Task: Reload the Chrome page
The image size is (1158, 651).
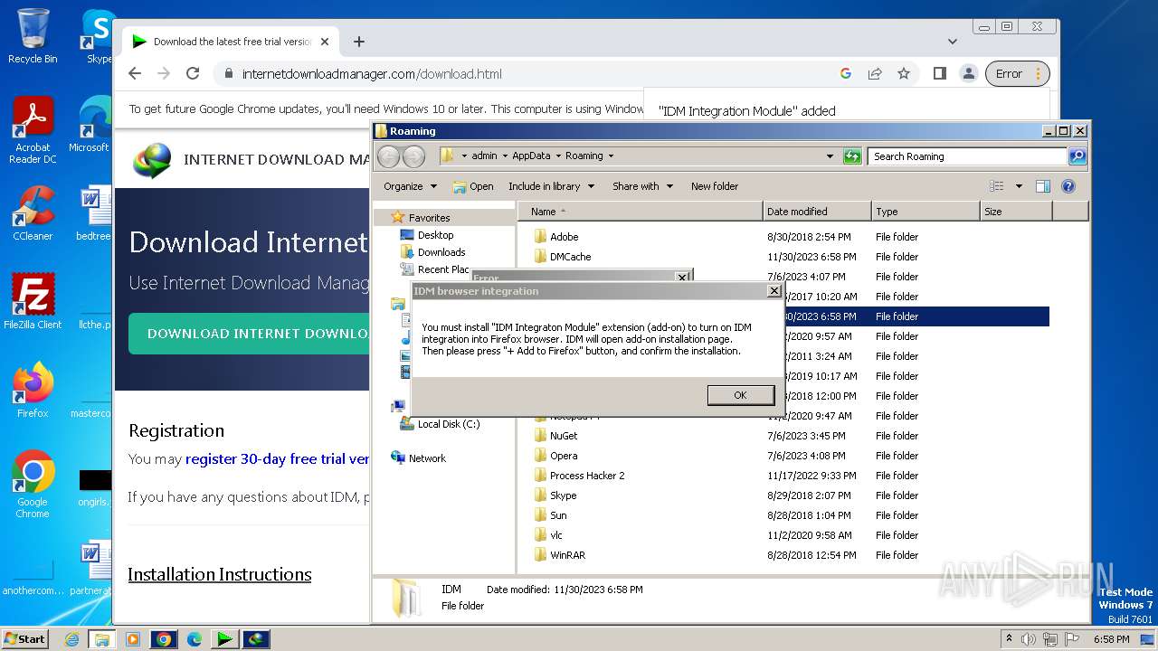Action: click(192, 74)
